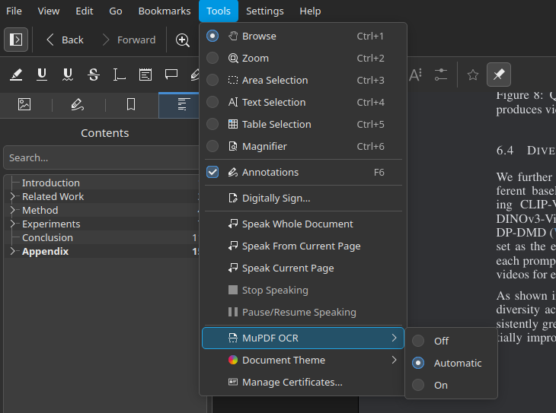Select Browse mode radio option

pyautogui.click(x=212, y=37)
